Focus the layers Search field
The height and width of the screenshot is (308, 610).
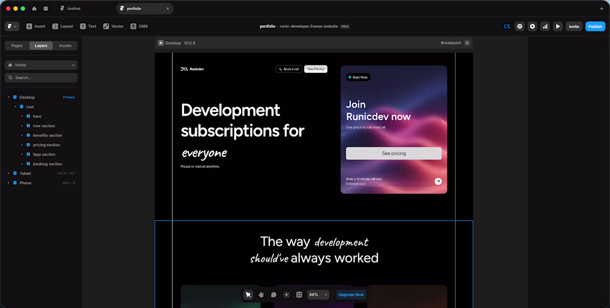(x=41, y=78)
